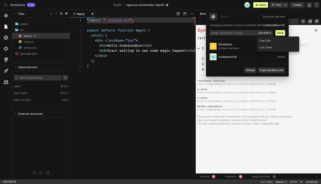This screenshot has height=184, width=321.
Task: Close the error overlay with the X
Action: pos(316,30)
